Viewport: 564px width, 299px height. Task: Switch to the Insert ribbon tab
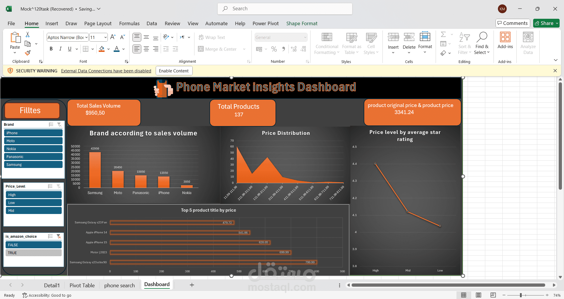pyautogui.click(x=52, y=23)
